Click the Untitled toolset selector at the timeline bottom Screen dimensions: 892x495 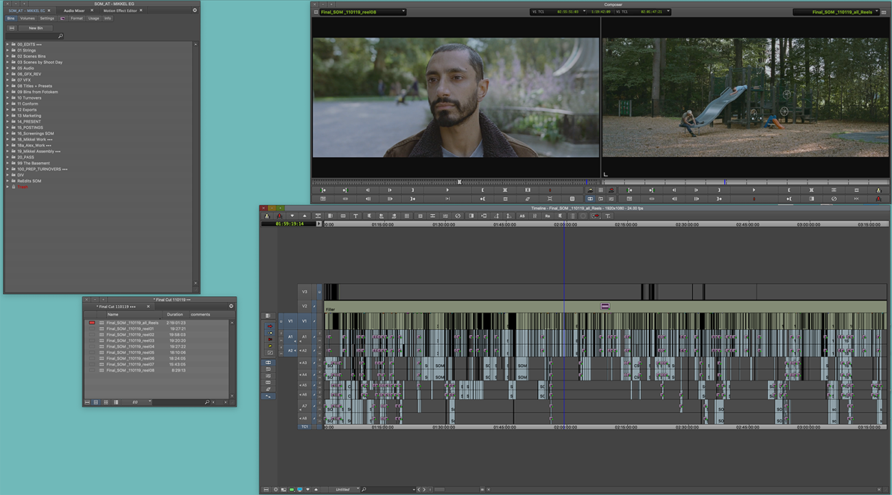pyautogui.click(x=344, y=489)
